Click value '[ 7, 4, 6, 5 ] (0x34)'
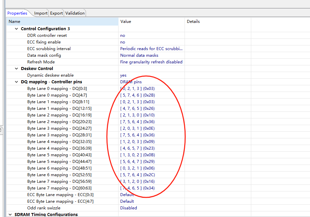Viewport: 310px width, 217px height. (x=137, y=188)
